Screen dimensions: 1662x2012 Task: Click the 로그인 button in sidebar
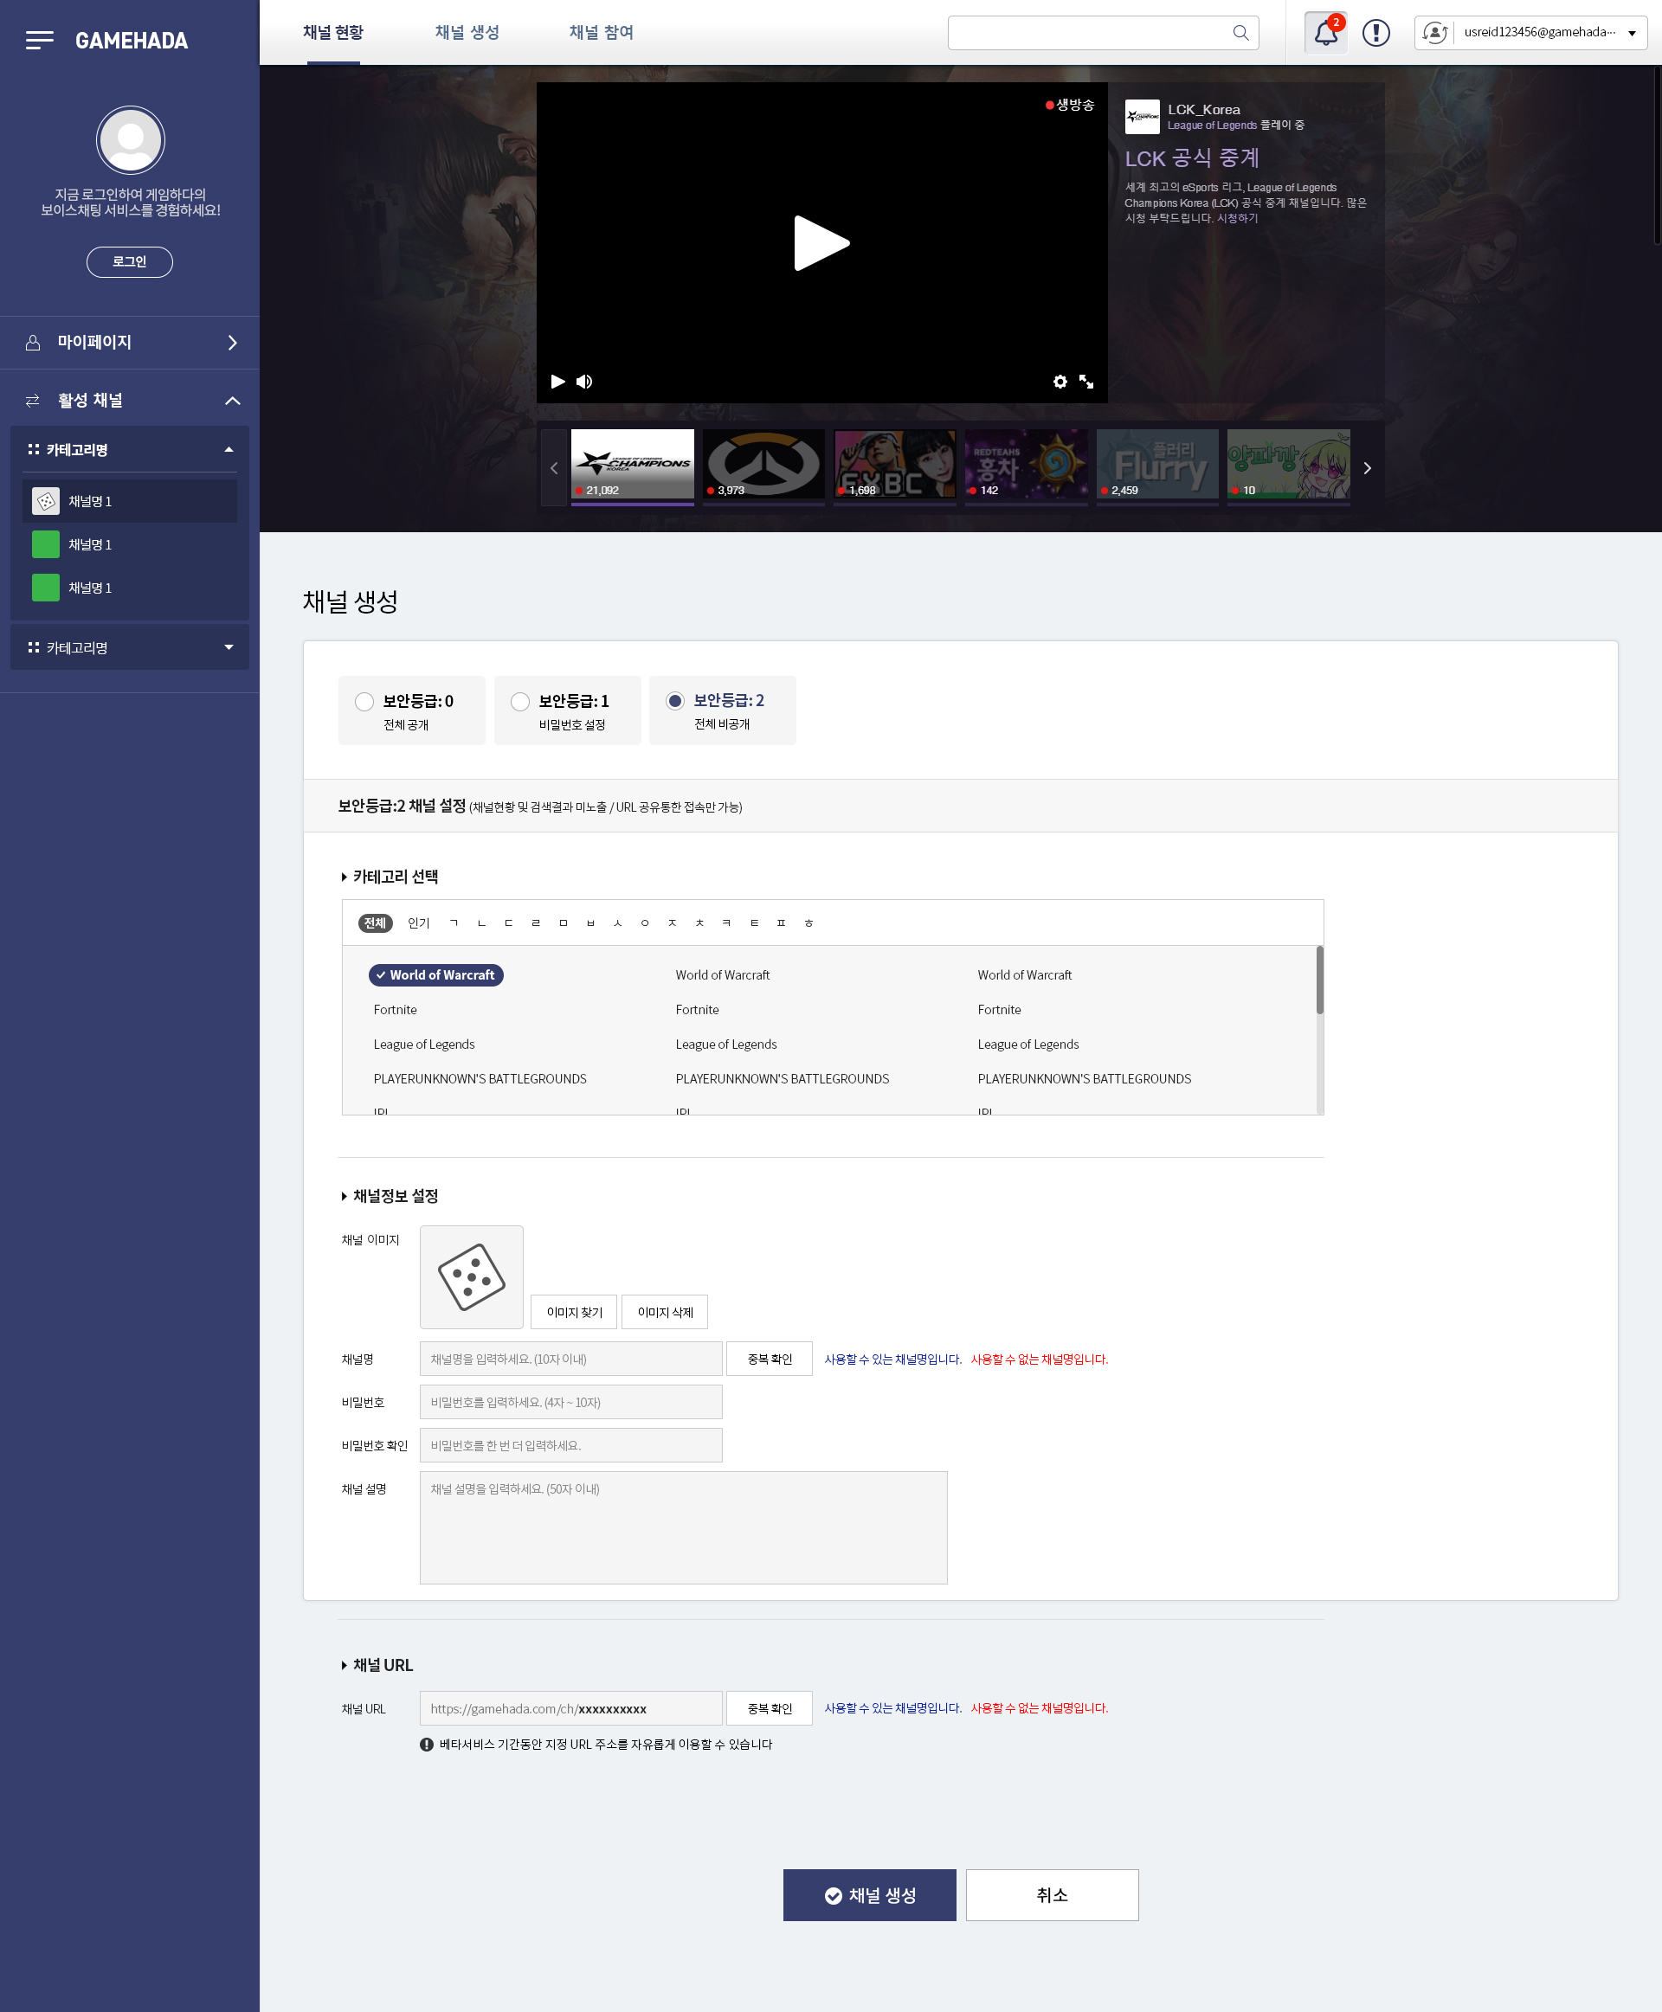[129, 262]
